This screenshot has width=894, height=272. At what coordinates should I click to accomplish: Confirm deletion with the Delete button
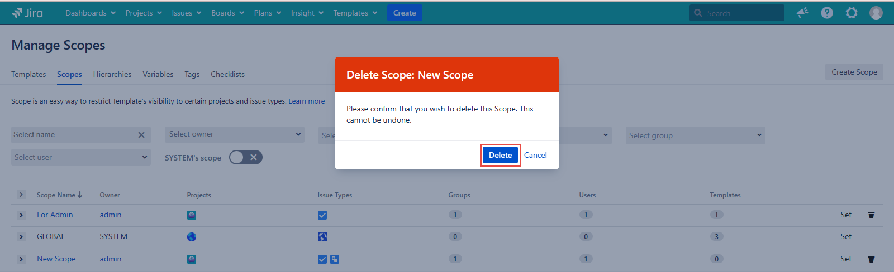tap(500, 156)
